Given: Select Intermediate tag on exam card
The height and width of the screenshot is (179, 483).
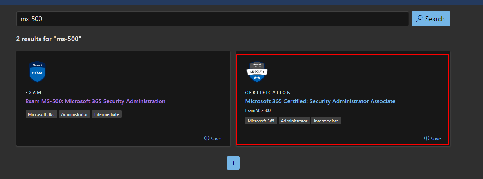Looking at the screenshot, I should point(107,114).
